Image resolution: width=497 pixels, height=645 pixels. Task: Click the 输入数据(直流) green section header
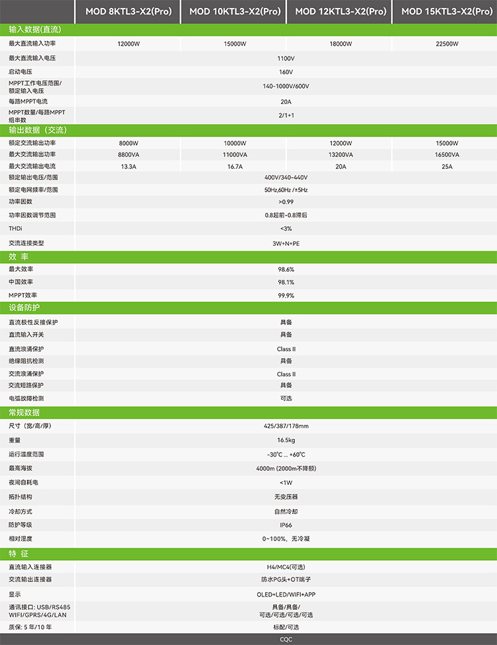tap(33, 30)
